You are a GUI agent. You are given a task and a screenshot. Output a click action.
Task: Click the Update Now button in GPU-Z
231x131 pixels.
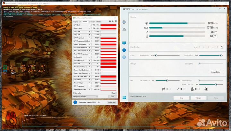click(112, 102)
